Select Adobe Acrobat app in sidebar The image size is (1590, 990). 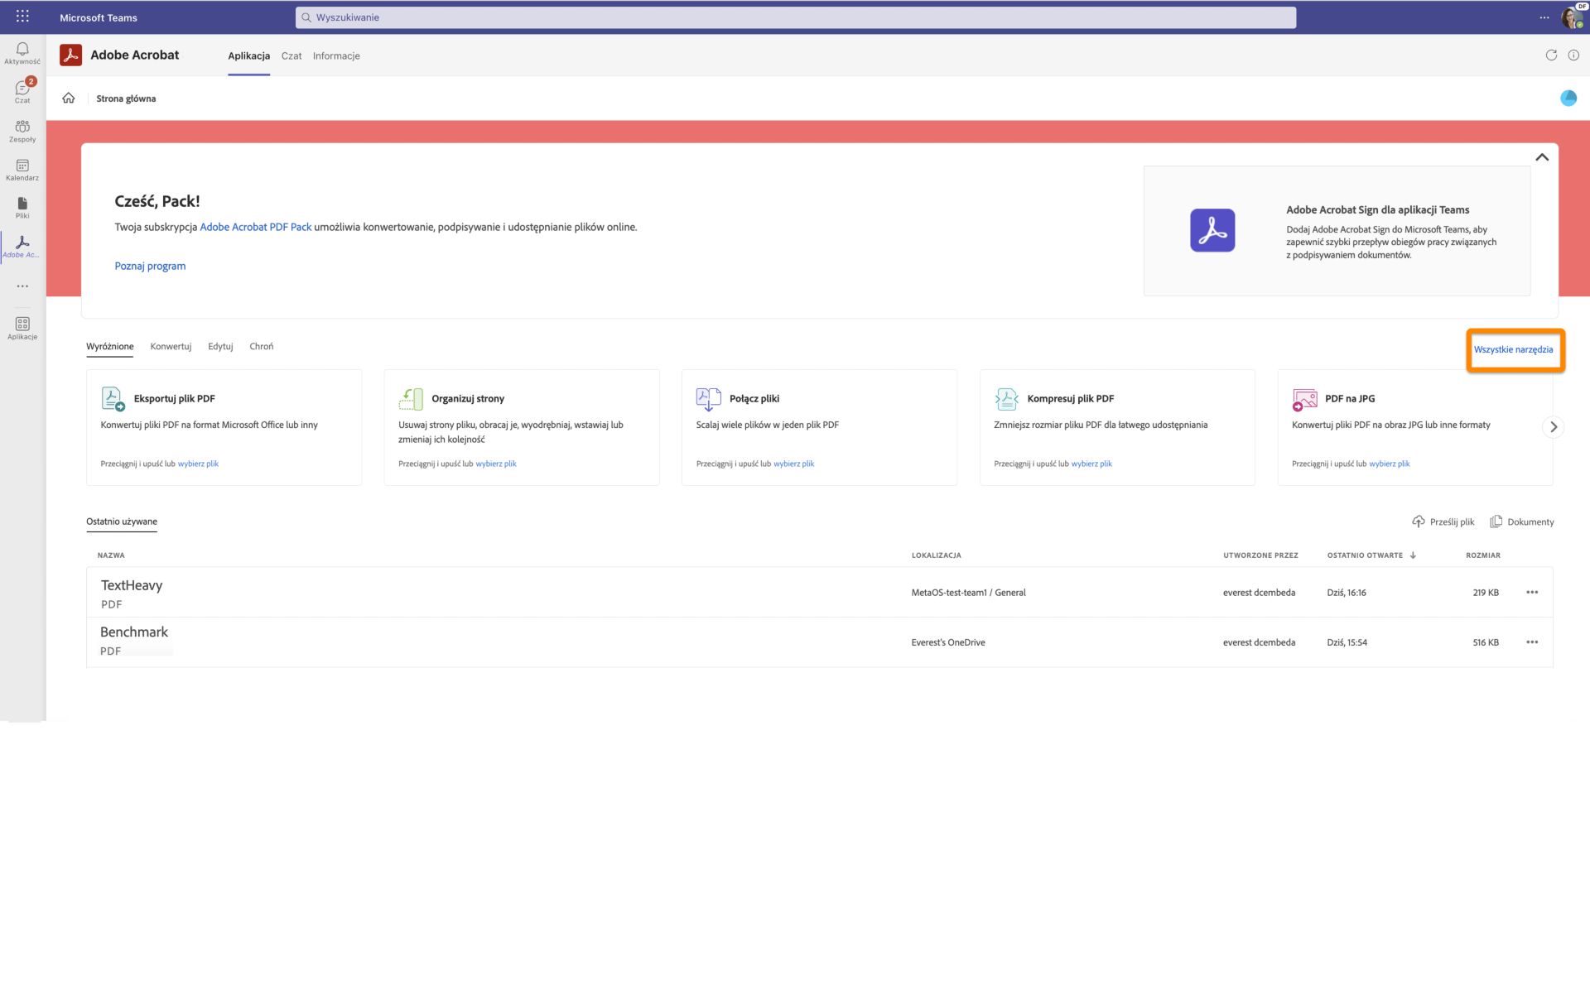tap(22, 247)
